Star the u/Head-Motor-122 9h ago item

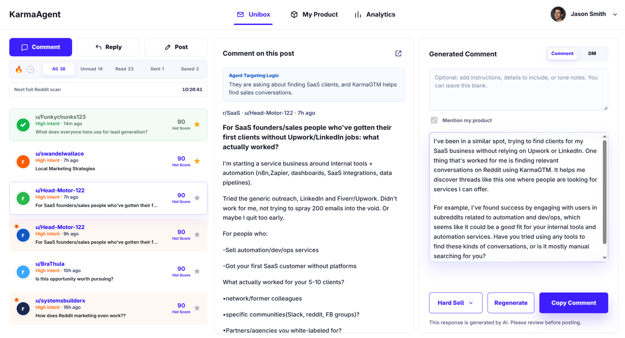point(197,234)
